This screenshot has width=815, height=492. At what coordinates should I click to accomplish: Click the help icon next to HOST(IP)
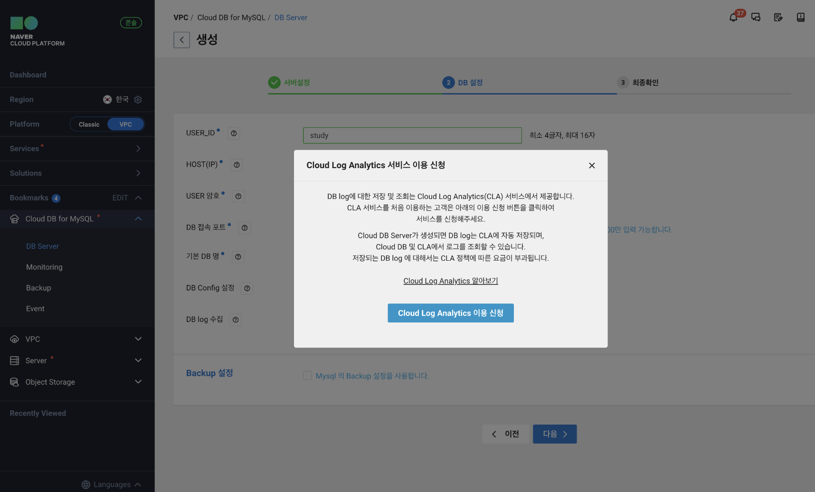point(237,165)
